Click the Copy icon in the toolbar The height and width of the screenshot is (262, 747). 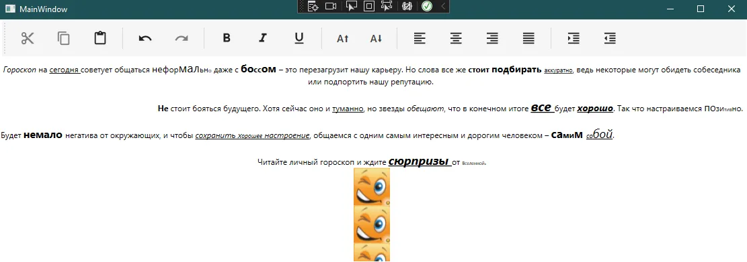tap(64, 38)
